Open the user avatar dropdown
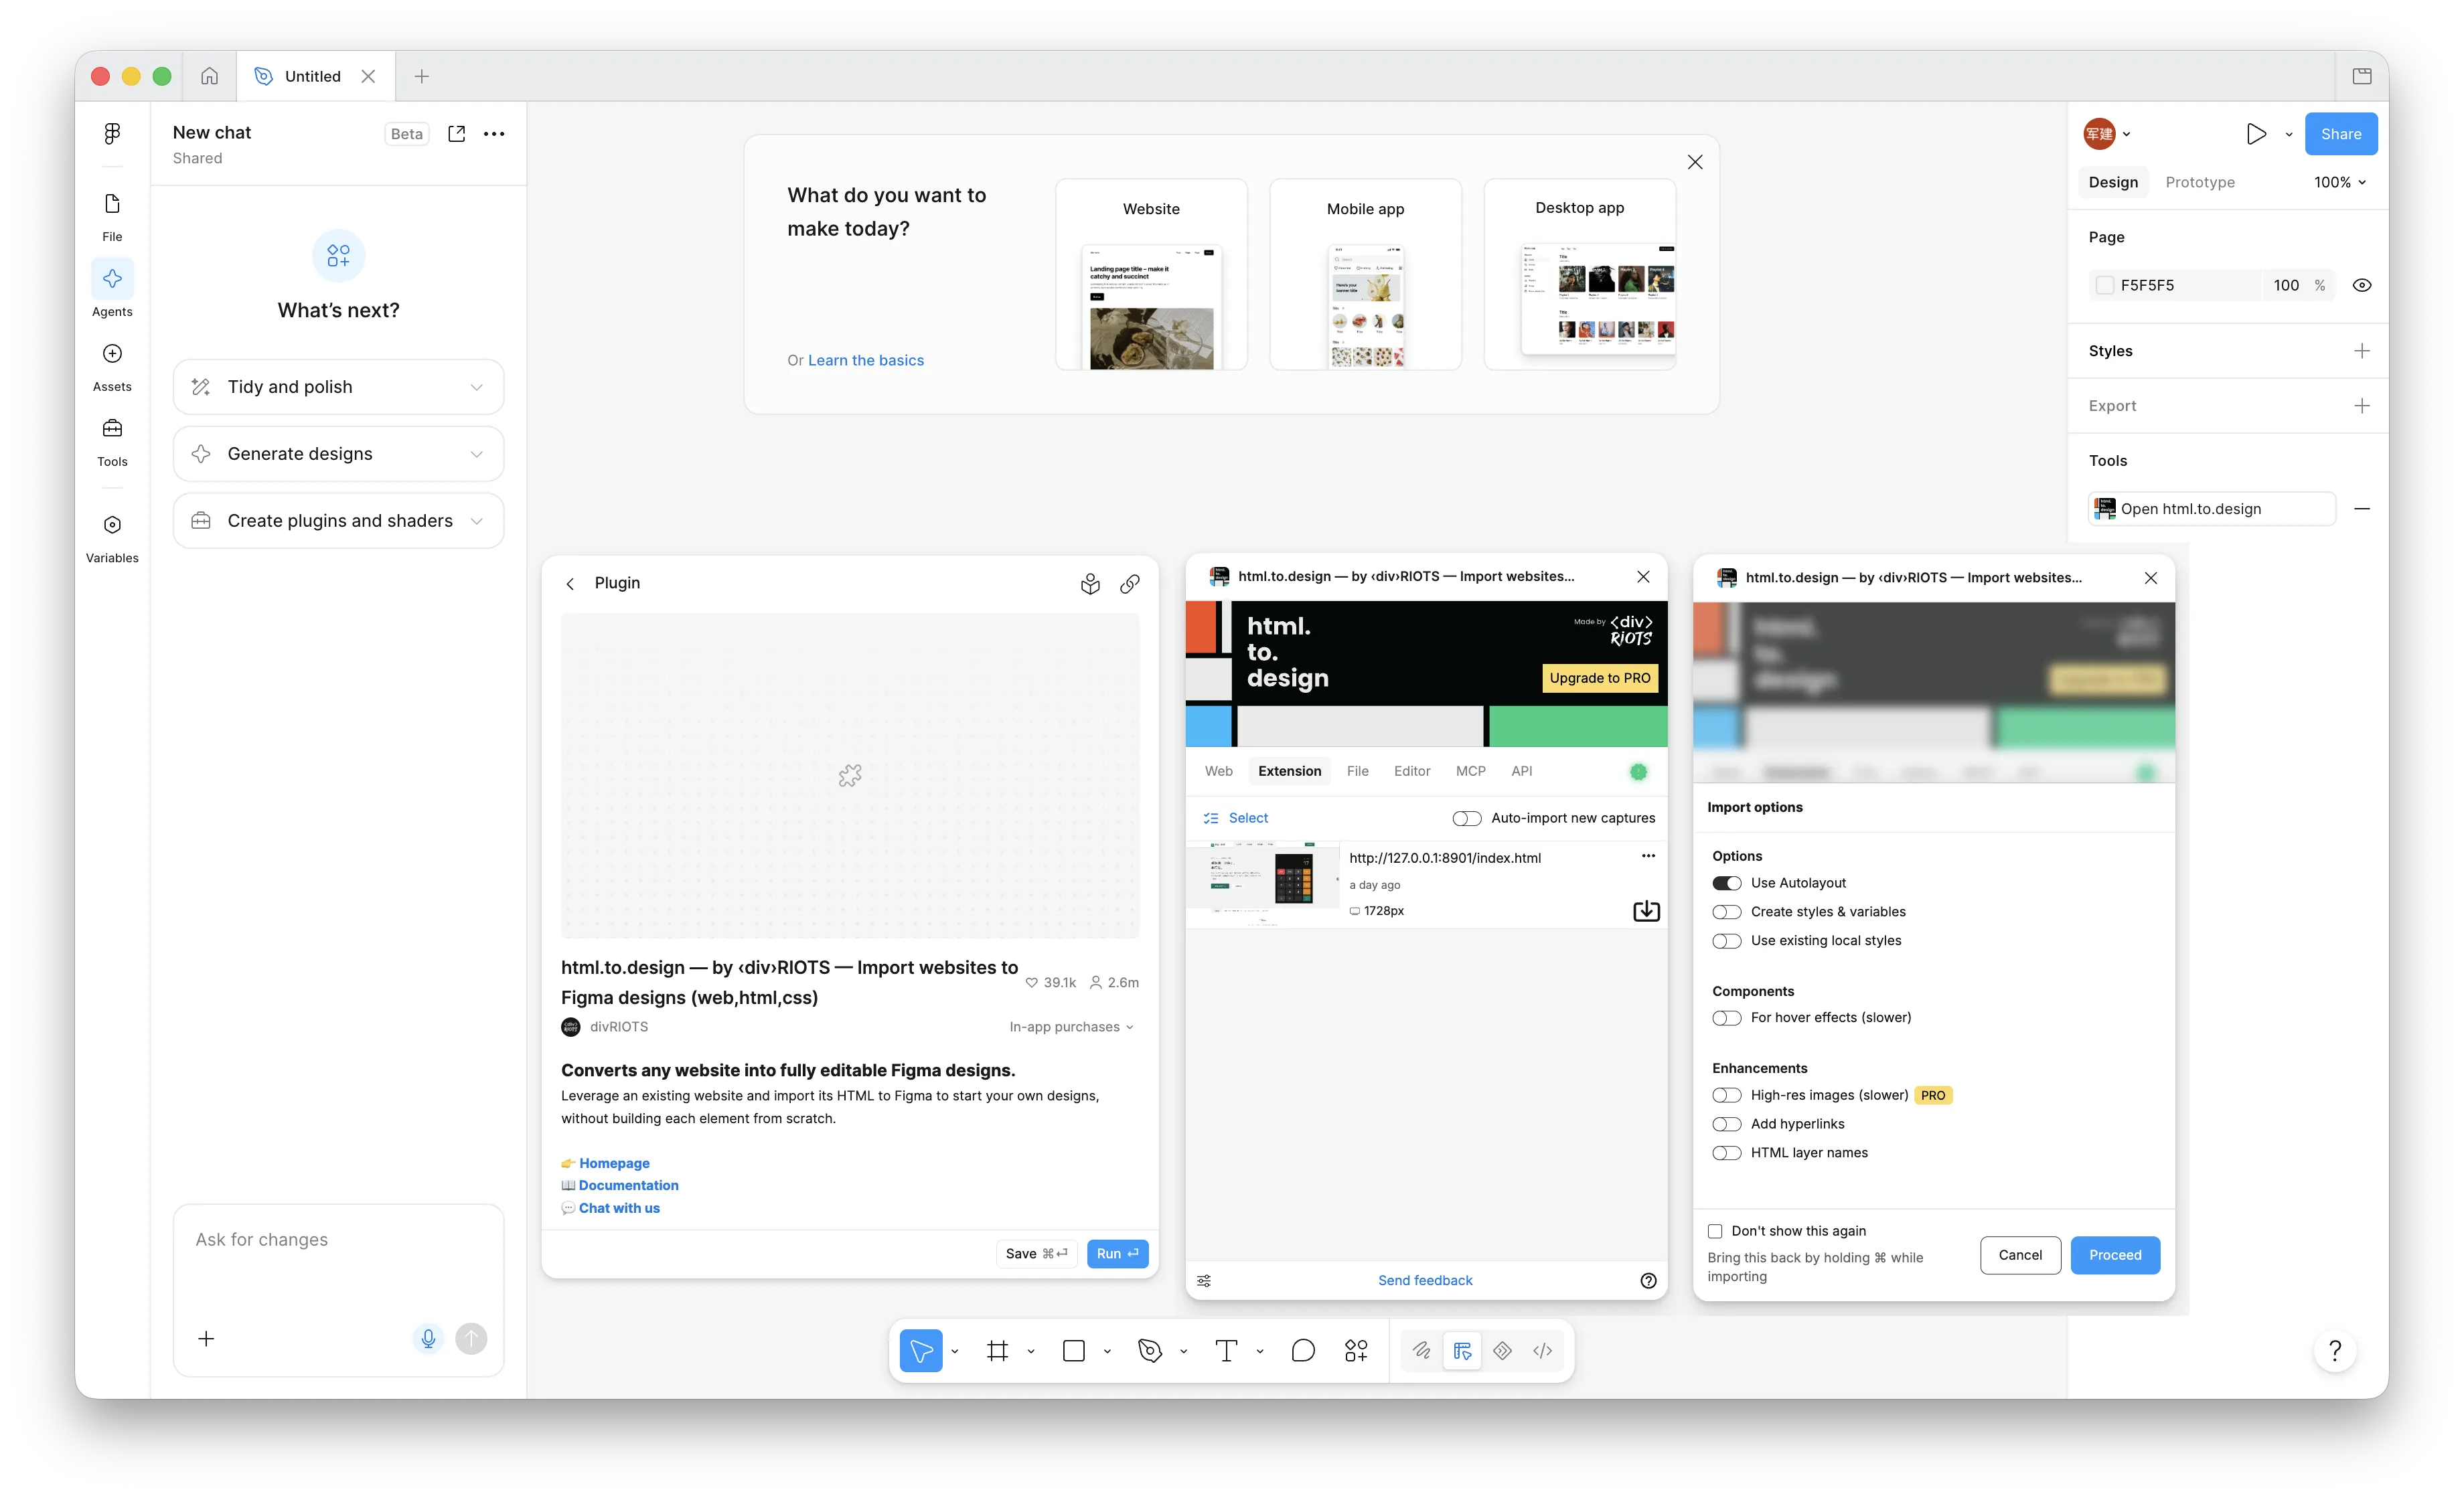This screenshot has width=2464, height=1498. tap(2107, 134)
